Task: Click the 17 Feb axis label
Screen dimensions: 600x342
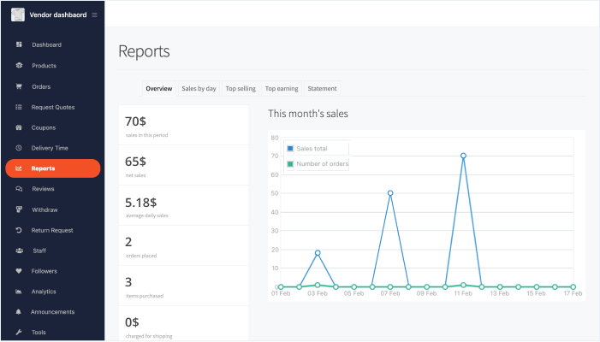Action: (573, 293)
